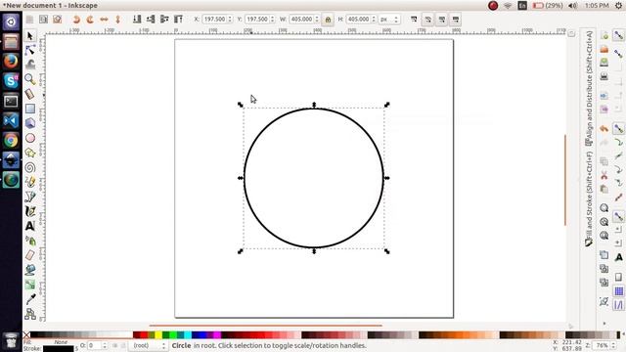The image size is (626, 352).
Task: Click the Print document icon
Action: 604,76
